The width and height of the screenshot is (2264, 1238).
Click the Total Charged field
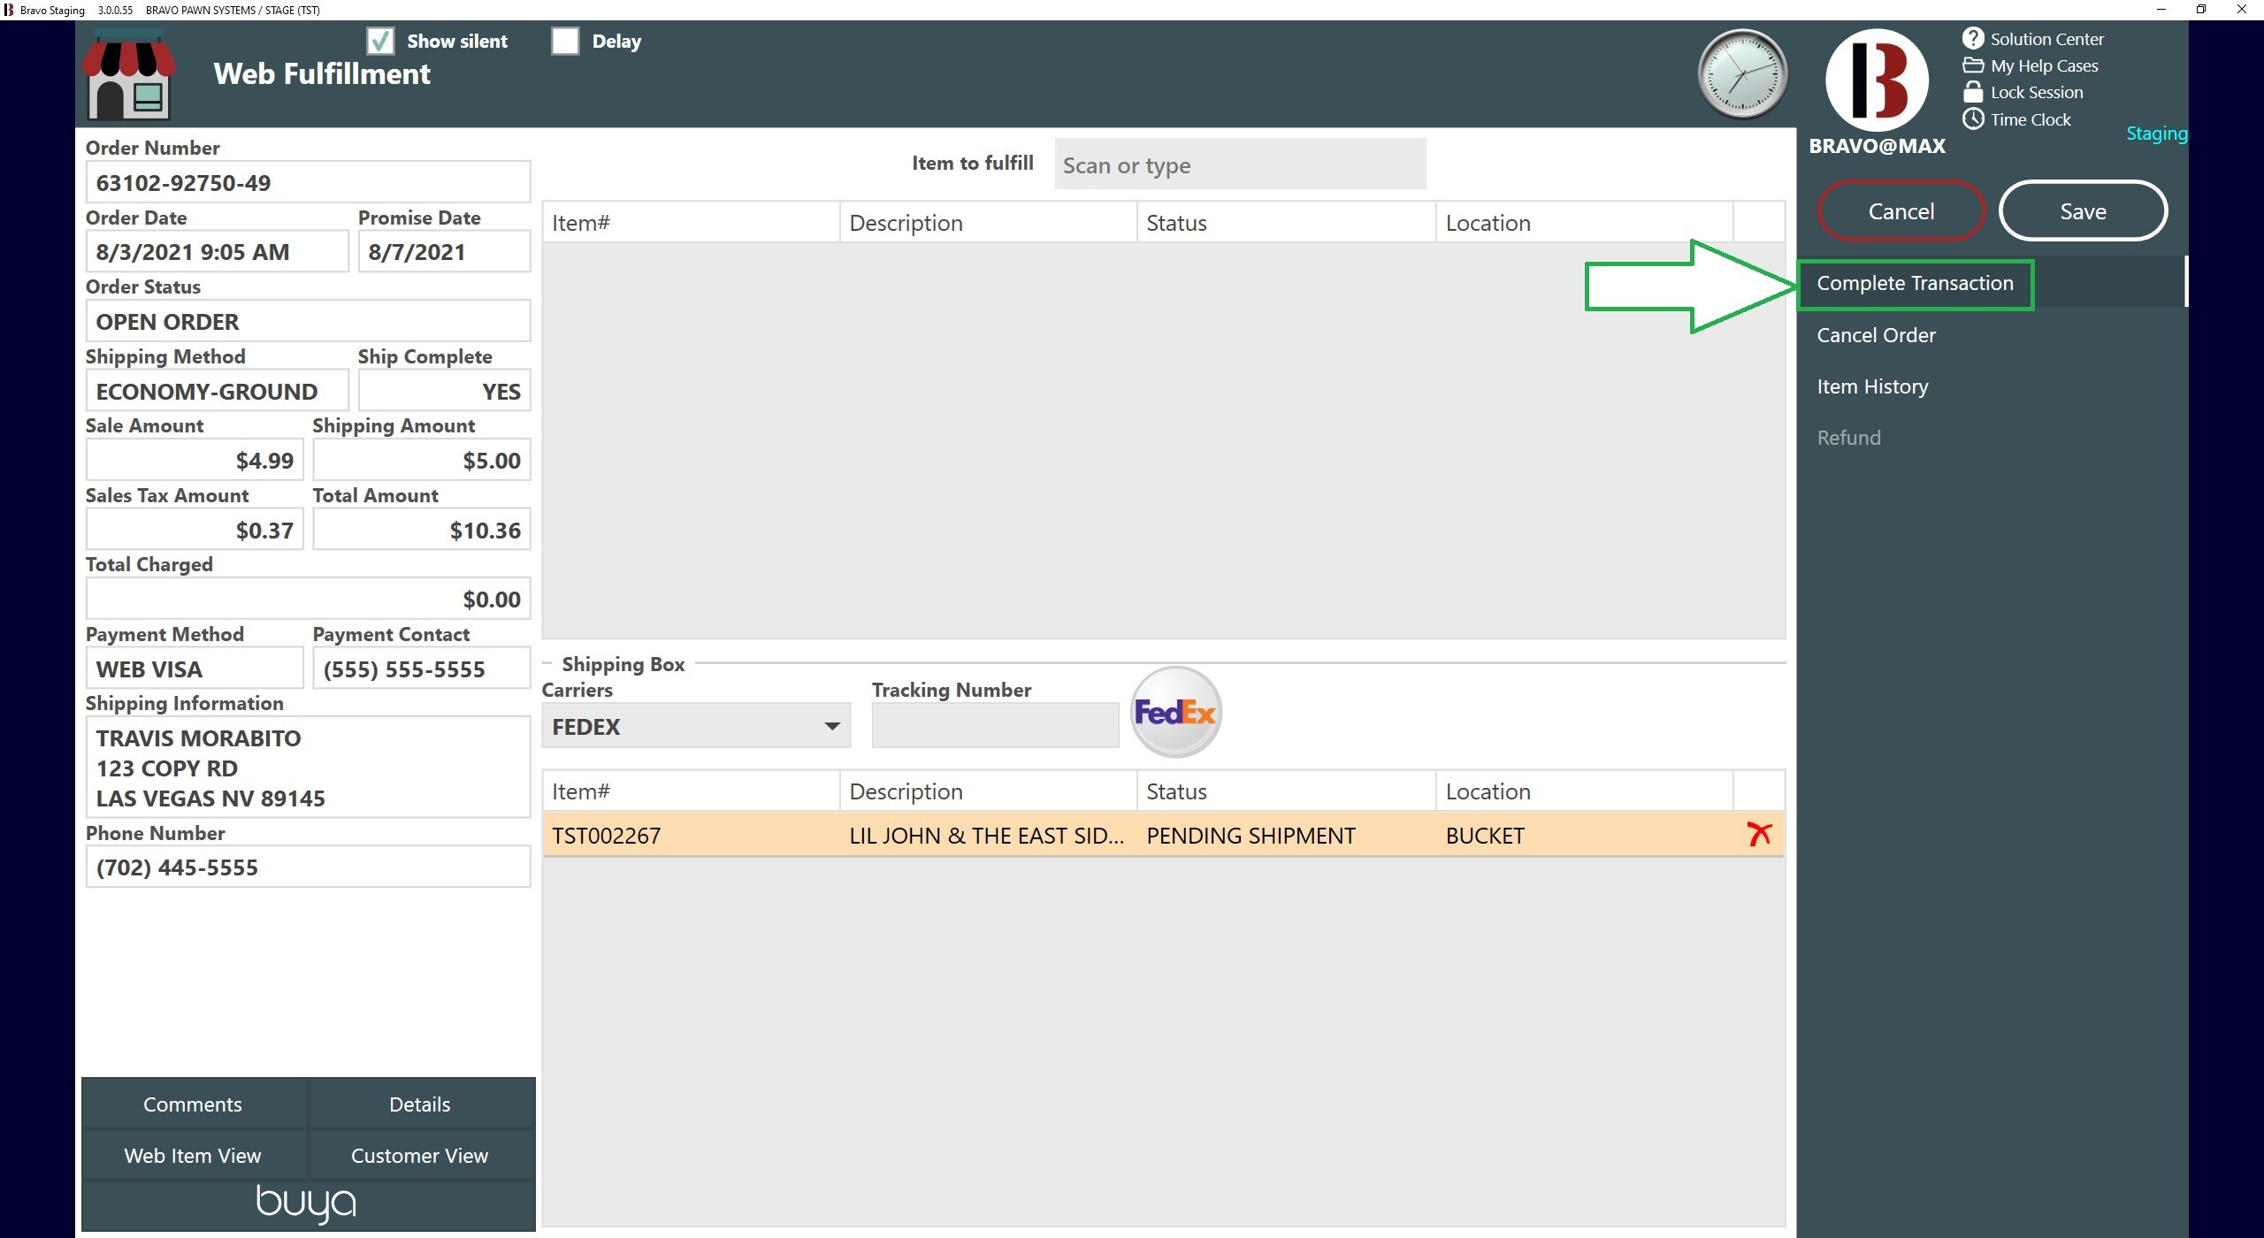[x=308, y=599]
